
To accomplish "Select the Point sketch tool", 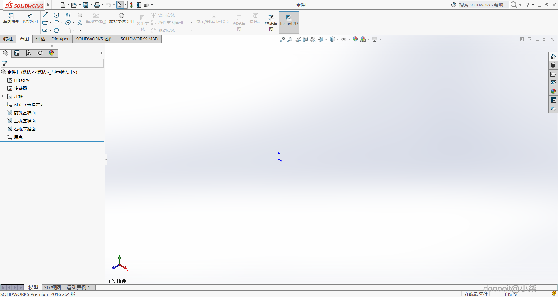I will tap(80, 30).
